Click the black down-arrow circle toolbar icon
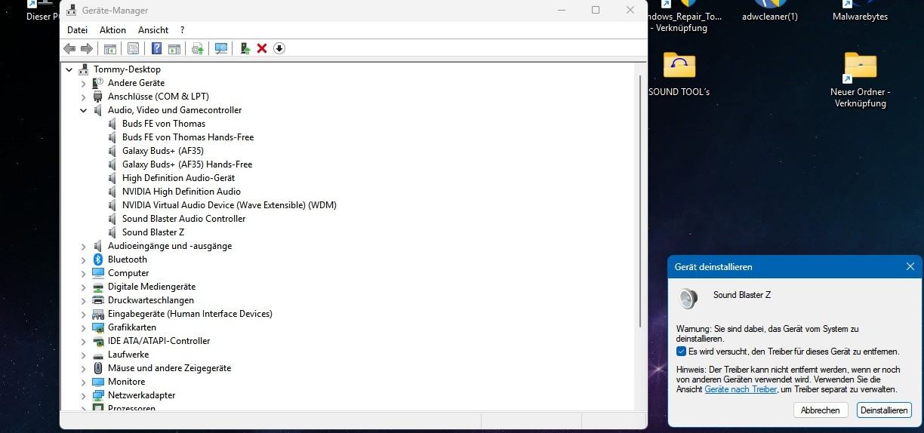The height and width of the screenshot is (433, 924). pyautogui.click(x=279, y=49)
